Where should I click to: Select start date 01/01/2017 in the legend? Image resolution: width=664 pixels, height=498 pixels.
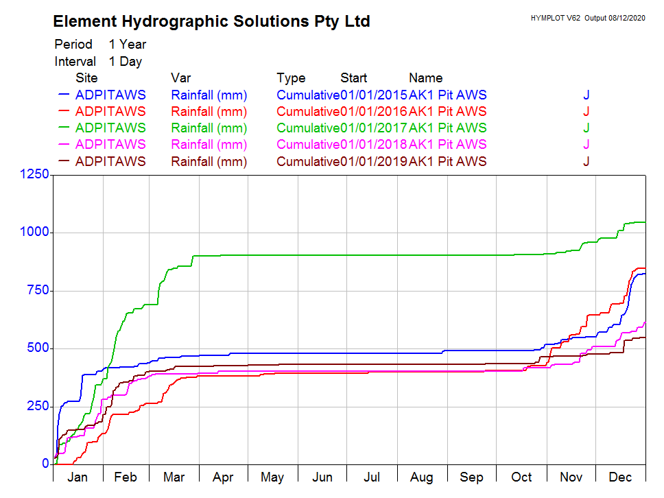(x=374, y=128)
